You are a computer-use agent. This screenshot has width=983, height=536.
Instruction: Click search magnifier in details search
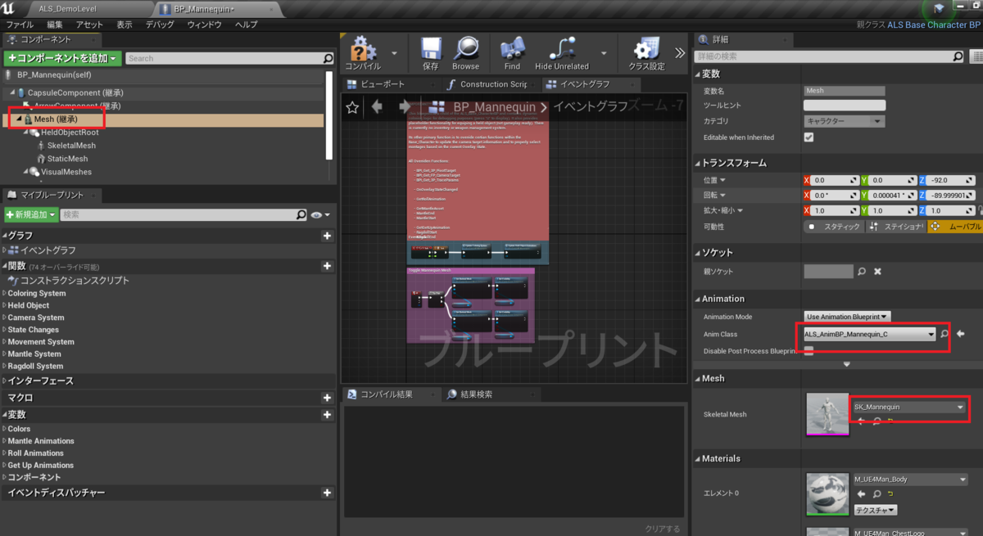click(x=958, y=56)
